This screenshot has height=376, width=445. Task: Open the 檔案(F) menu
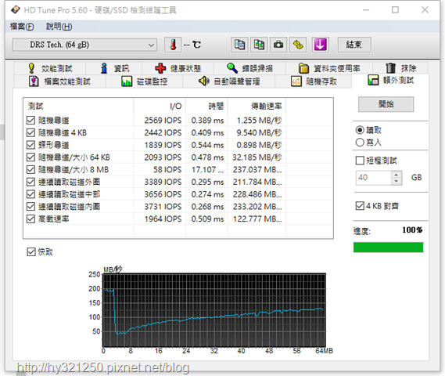(x=22, y=27)
